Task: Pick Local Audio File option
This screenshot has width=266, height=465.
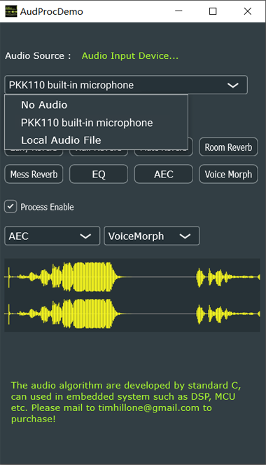Action: point(96,140)
